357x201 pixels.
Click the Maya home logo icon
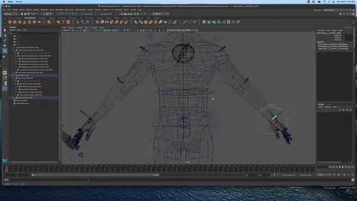(5, 161)
